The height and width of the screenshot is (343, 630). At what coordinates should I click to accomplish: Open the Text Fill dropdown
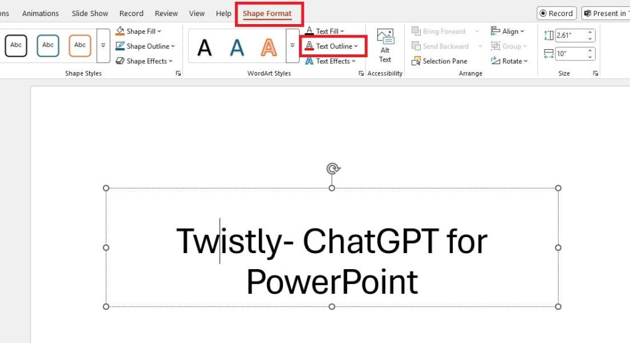pyautogui.click(x=324, y=31)
